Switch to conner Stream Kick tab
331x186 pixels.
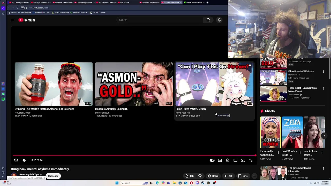[x=193, y=2]
